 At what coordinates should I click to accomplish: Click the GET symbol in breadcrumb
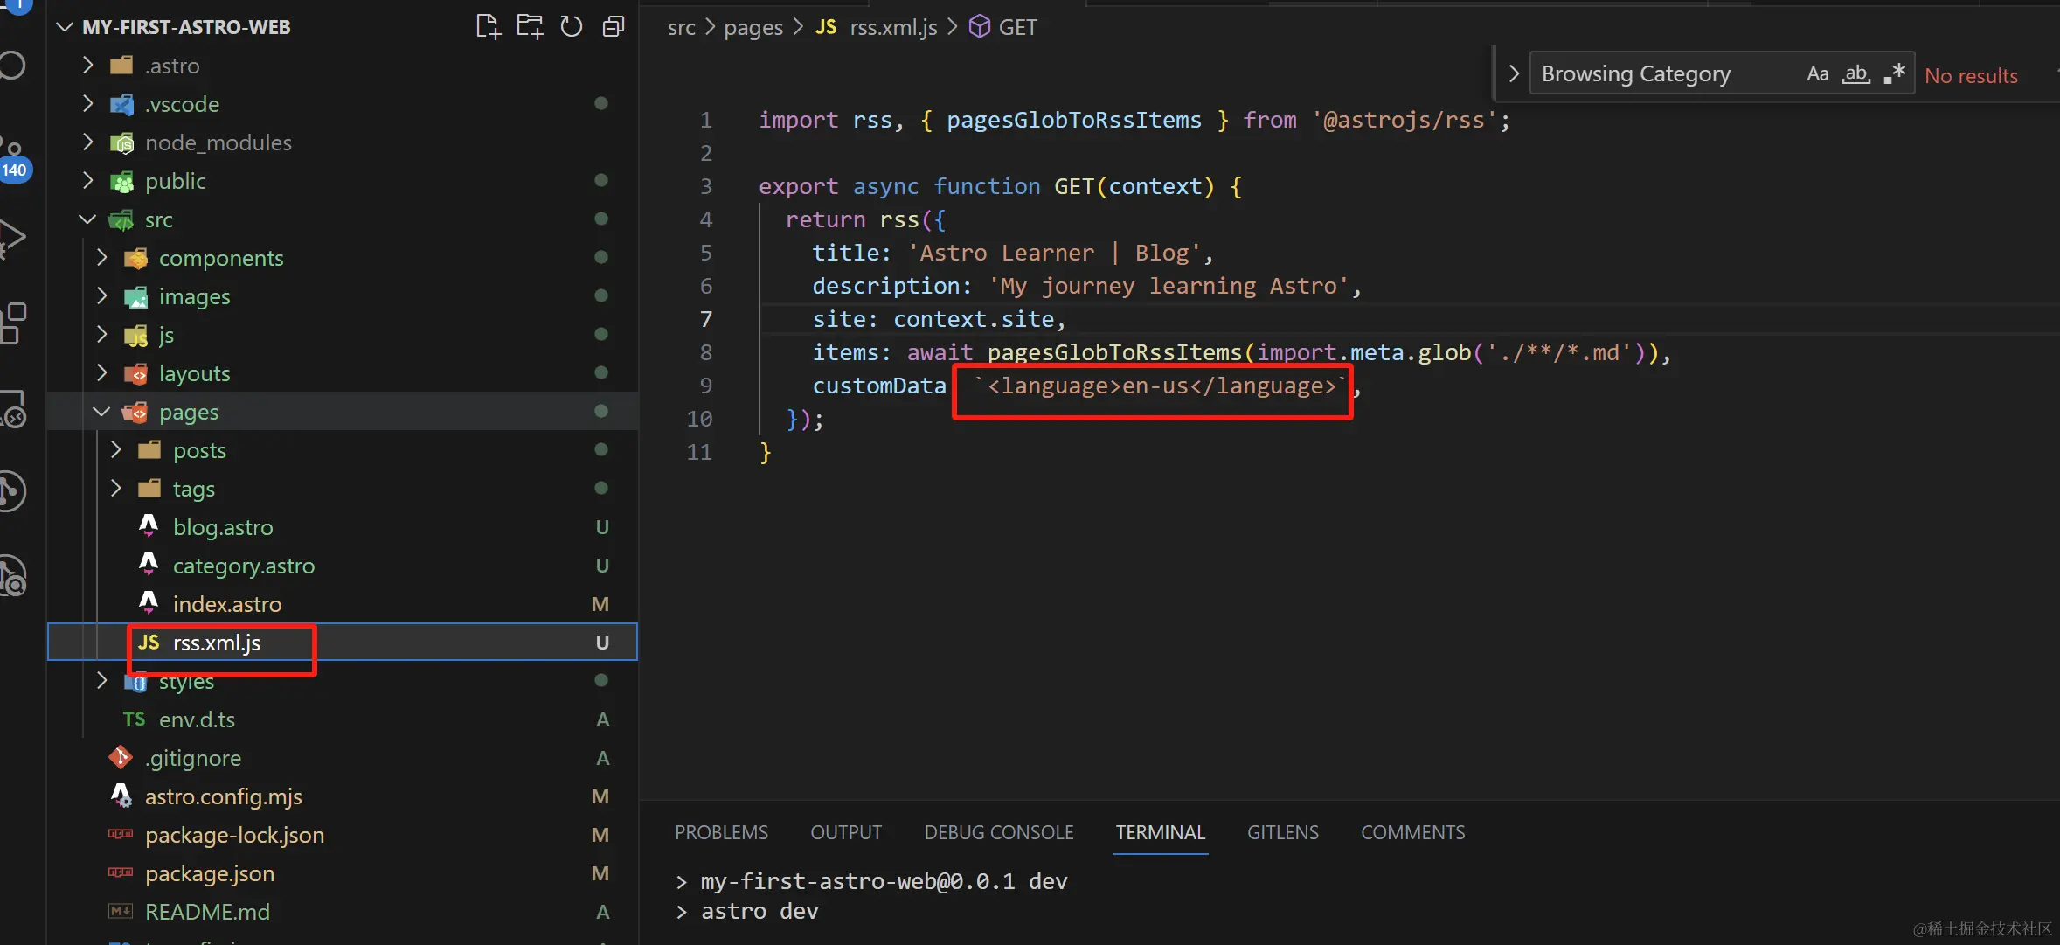point(1016,27)
